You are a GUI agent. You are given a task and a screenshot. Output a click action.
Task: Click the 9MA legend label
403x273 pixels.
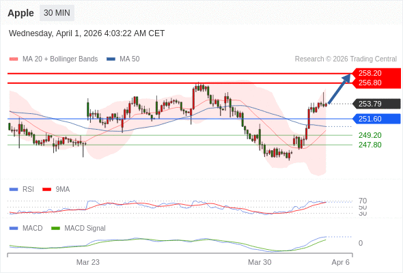[63, 190]
